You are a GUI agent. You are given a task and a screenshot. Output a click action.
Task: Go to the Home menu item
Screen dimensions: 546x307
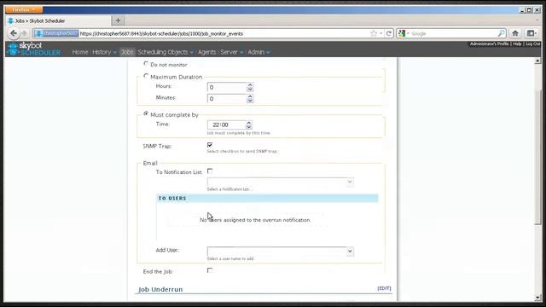coord(80,52)
